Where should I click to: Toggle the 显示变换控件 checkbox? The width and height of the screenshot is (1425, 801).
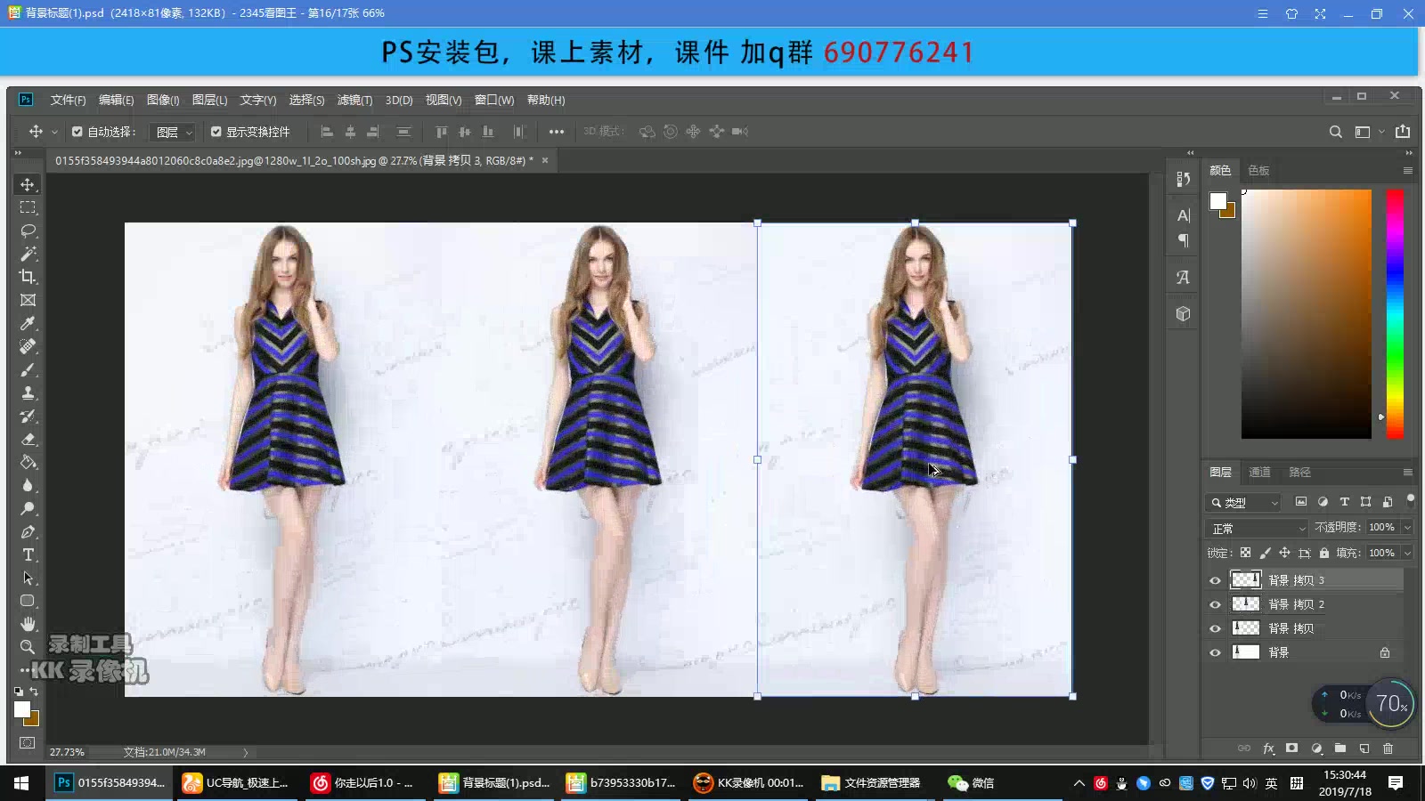tap(216, 131)
